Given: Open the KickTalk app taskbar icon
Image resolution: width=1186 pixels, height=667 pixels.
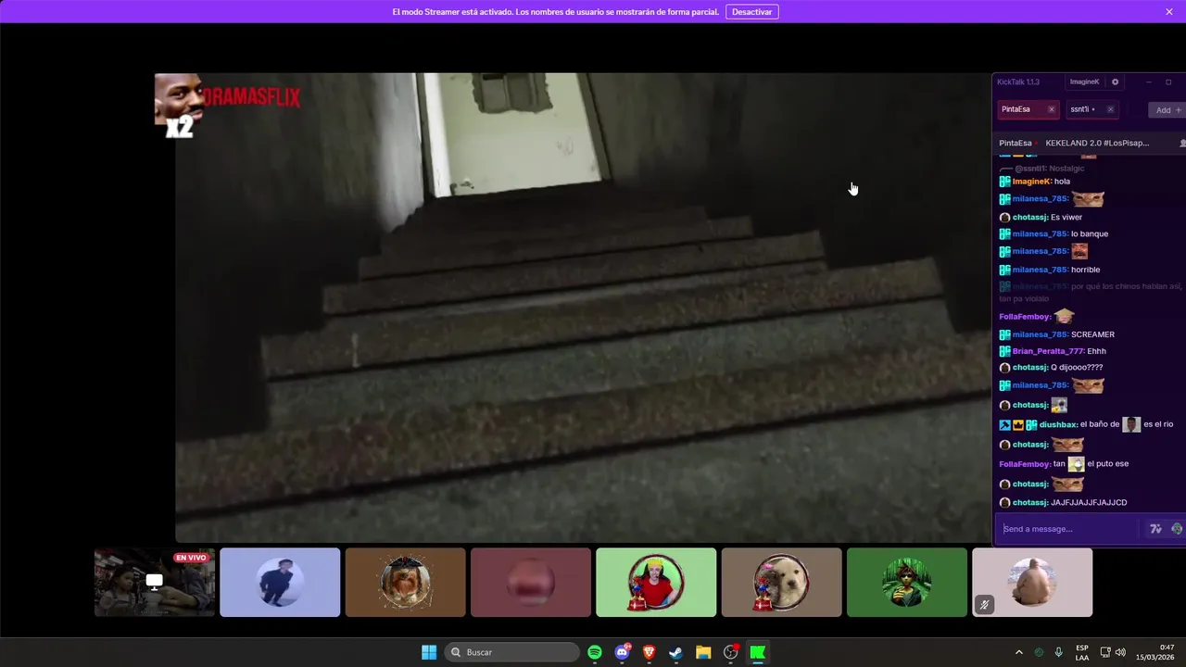Looking at the screenshot, I should click(758, 652).
